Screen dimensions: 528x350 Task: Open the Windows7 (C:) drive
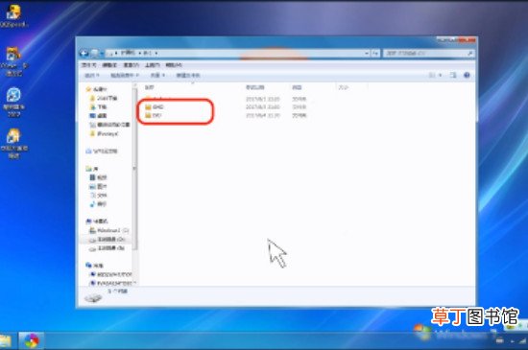108,230
